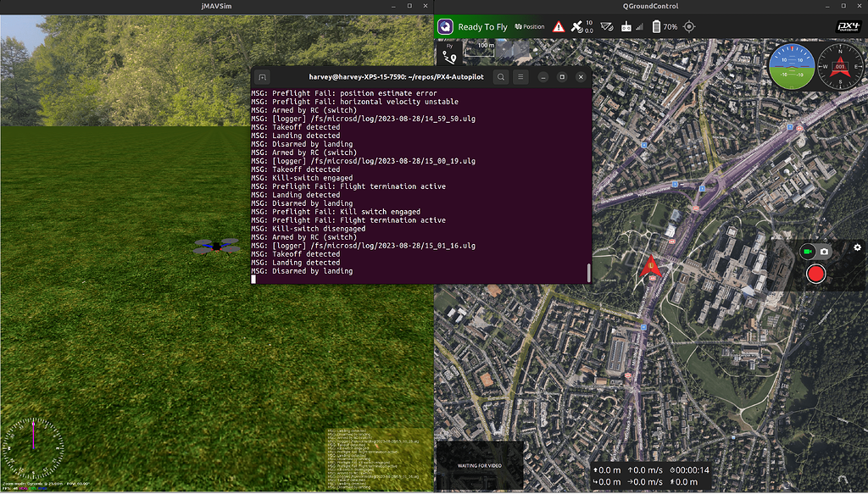Switch camera to photo mode
The image size is (868, 494).
(824, 252)
